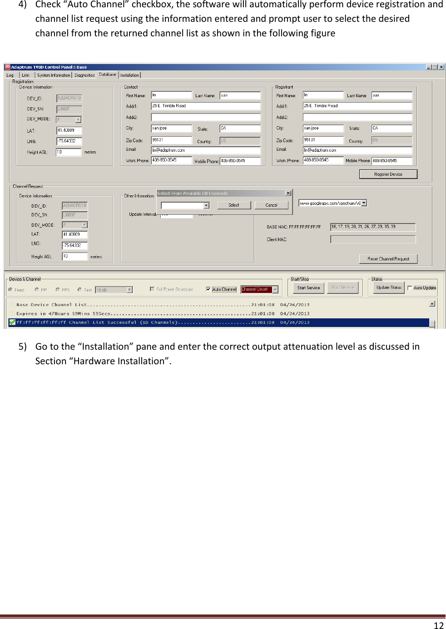Click the Registrant First Name field
Image resolution: width=446 pixels, height=629 pixels.
tap(323, 95)
